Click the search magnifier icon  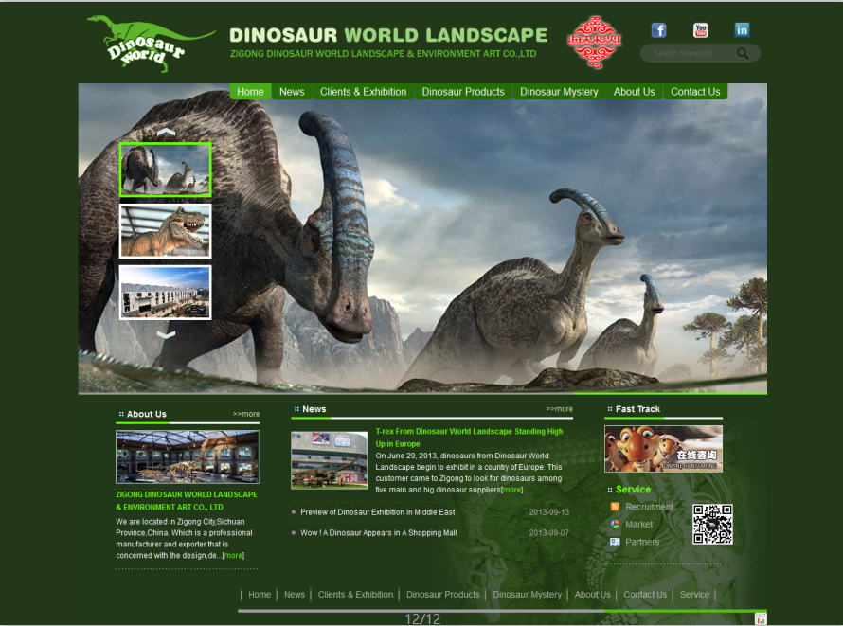(743, 53)
